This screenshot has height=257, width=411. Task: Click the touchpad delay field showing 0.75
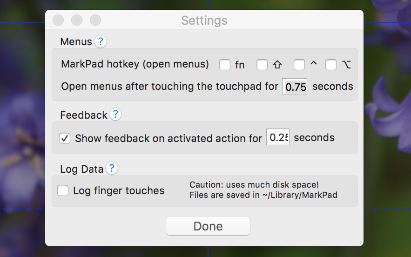point(295,87)
